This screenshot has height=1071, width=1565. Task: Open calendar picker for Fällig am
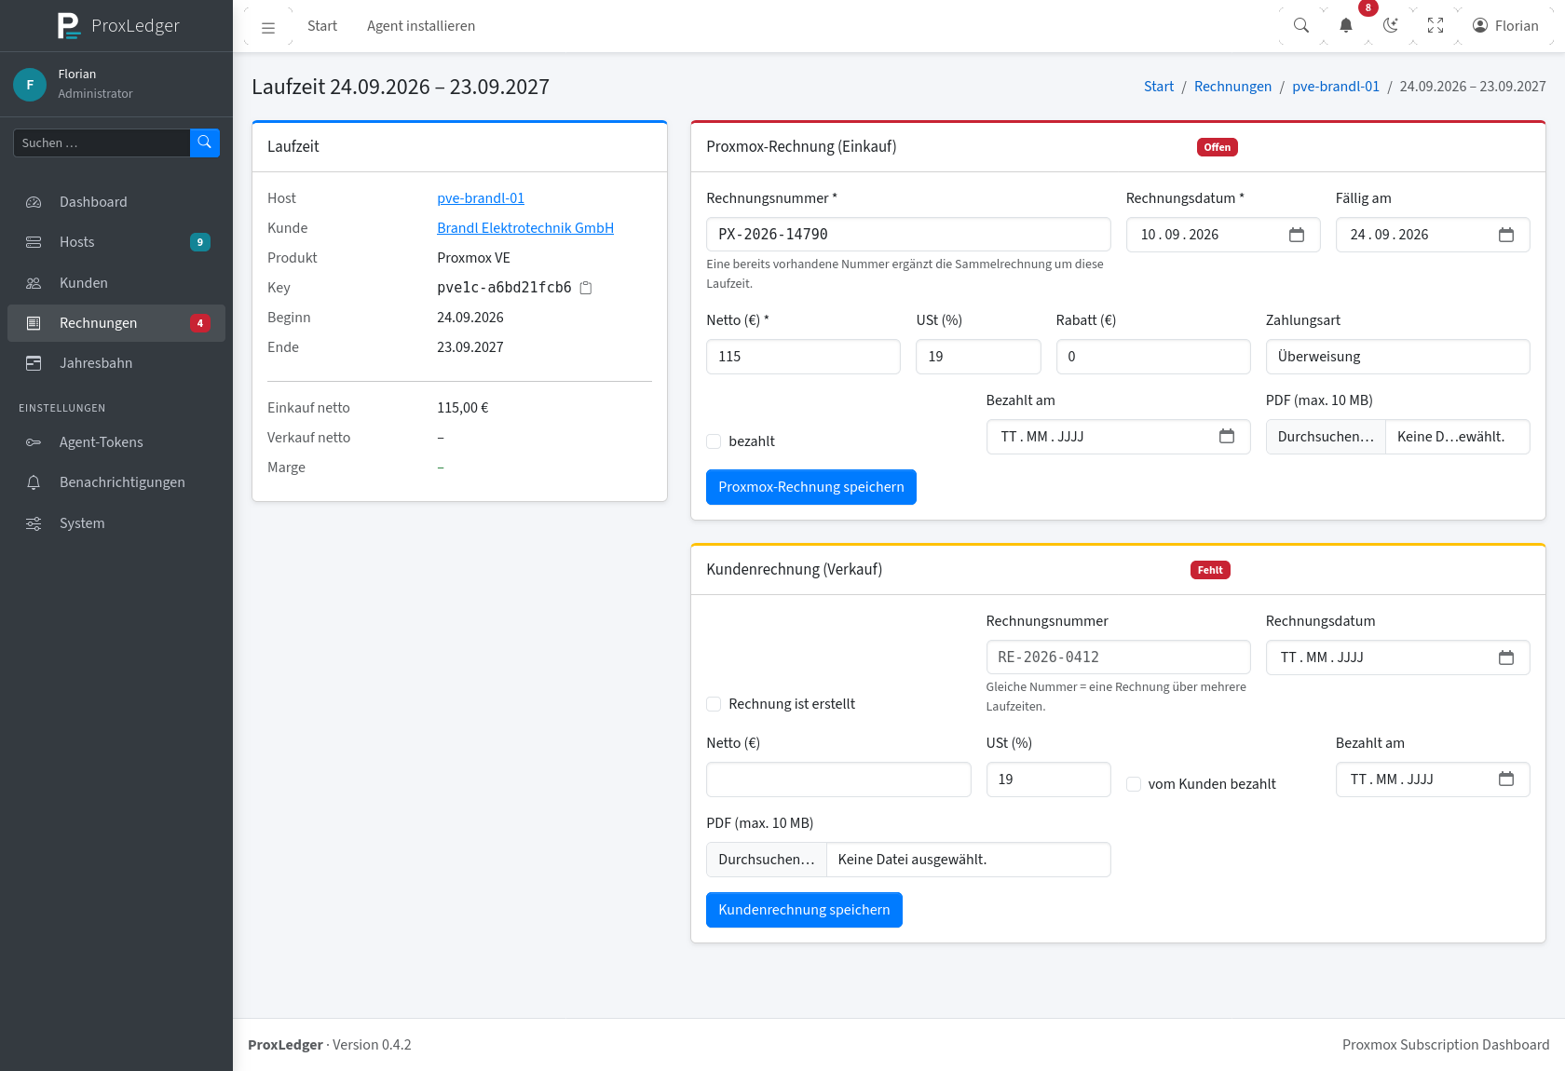coord(1506,235)
